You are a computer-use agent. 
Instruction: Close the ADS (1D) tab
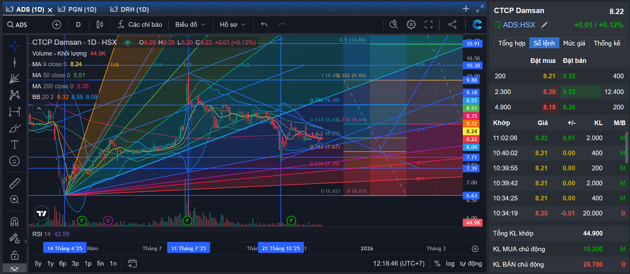click(x=50, y=10)
